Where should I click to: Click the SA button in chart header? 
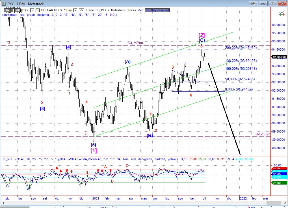pos(7,10)
